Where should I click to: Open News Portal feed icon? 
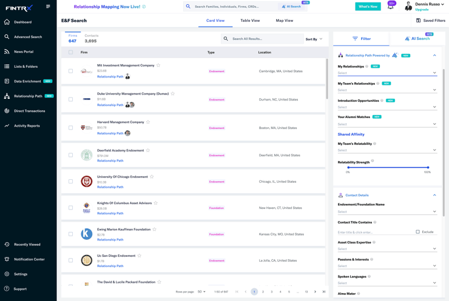[7, 51]
